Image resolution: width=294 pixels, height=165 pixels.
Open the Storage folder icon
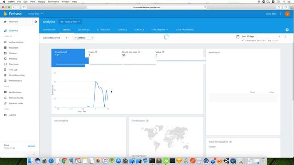click(x=5, y=53)
